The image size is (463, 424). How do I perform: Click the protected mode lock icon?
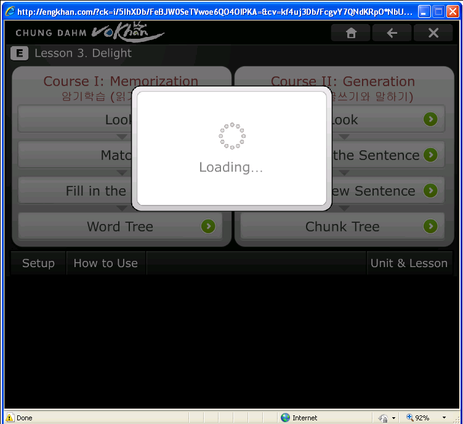(x=384, y=418)
